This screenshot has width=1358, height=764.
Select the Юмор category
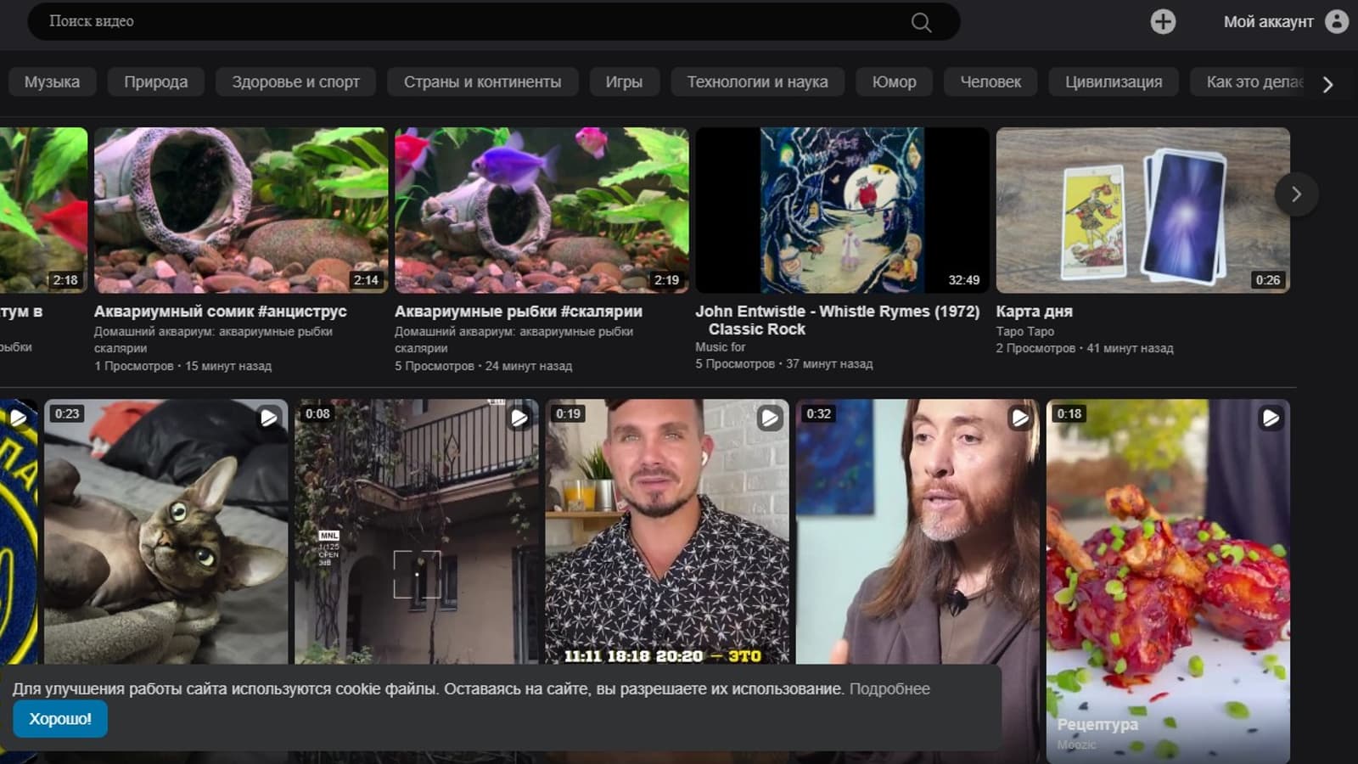[x=895, y=82]
